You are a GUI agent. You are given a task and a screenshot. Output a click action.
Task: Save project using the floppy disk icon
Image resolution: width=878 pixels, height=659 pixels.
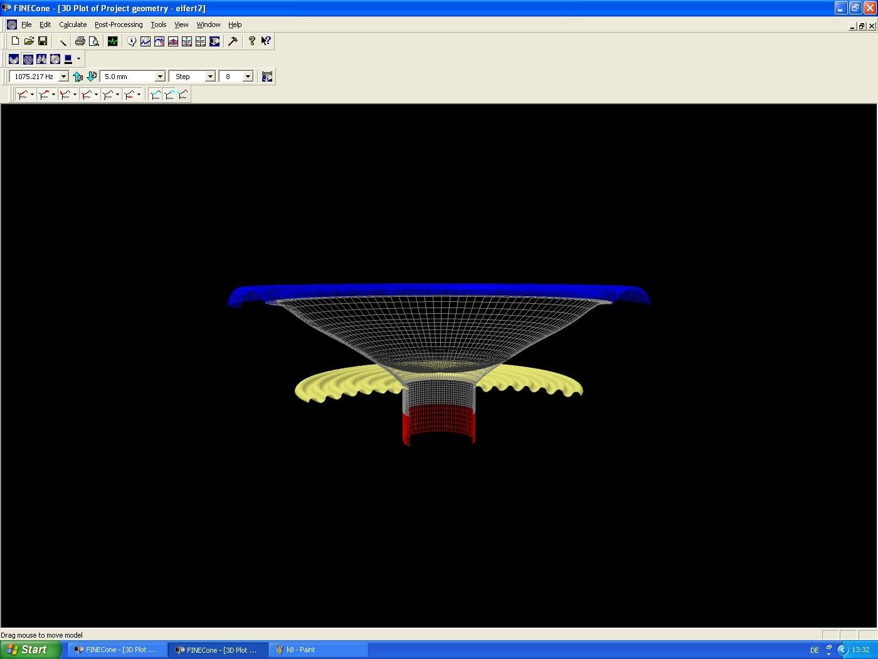43,41
